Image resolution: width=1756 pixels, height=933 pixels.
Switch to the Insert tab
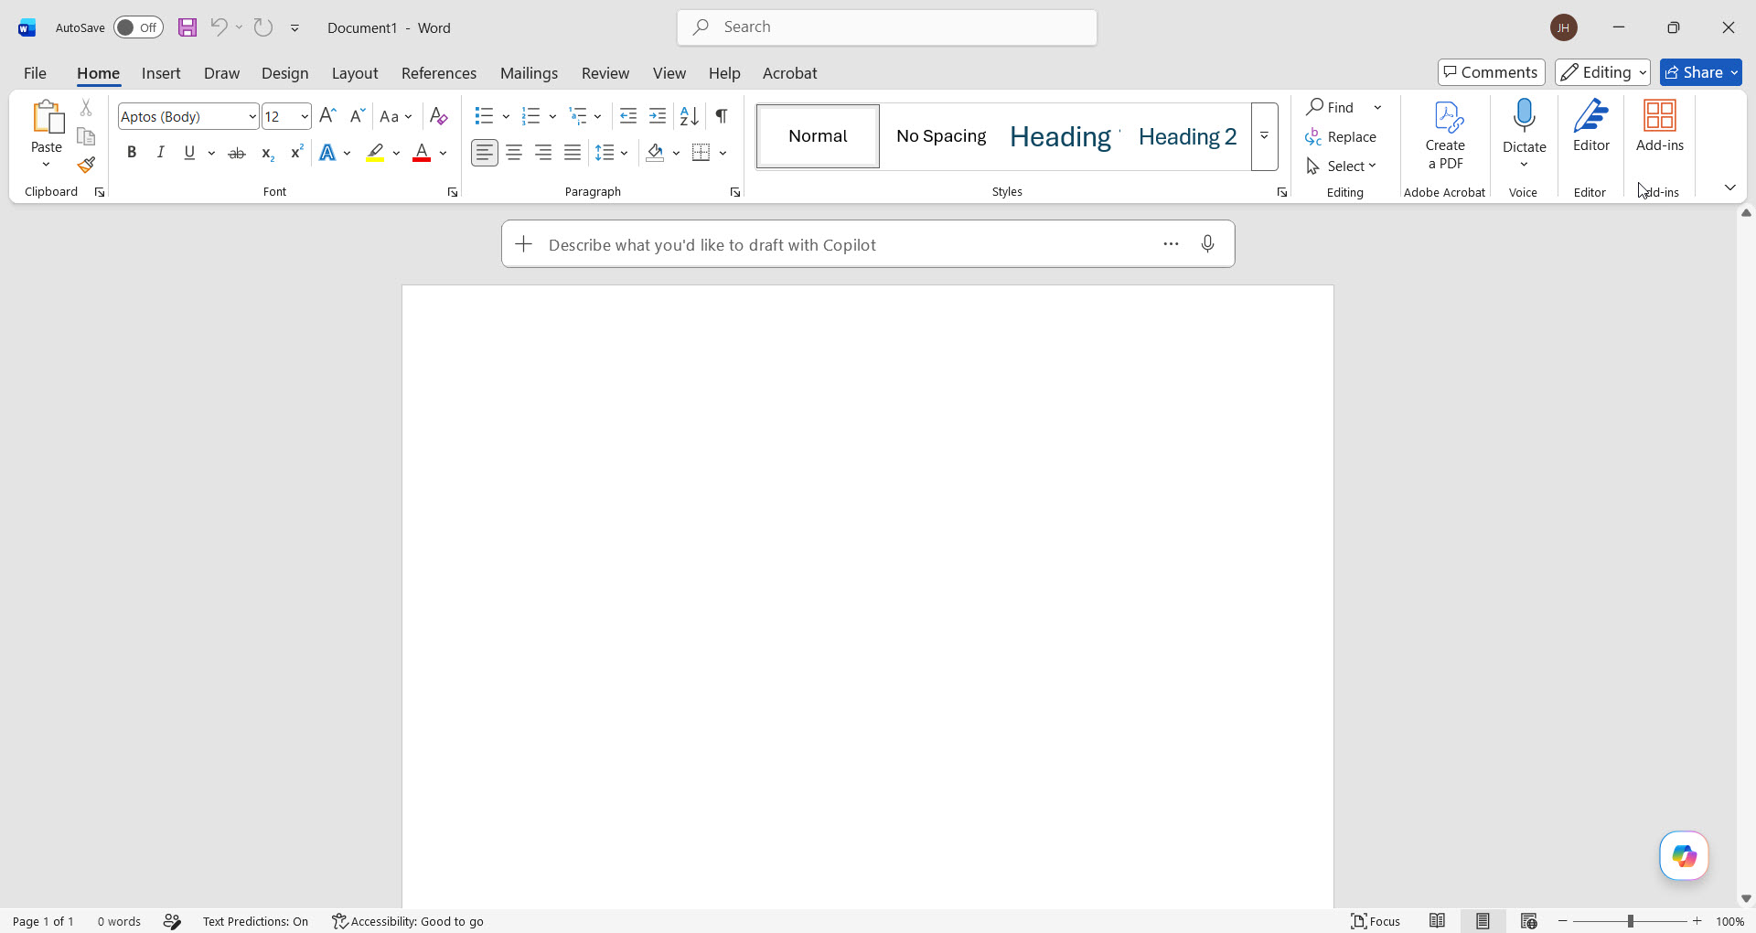pyautogui.click(x=161, y=73)
